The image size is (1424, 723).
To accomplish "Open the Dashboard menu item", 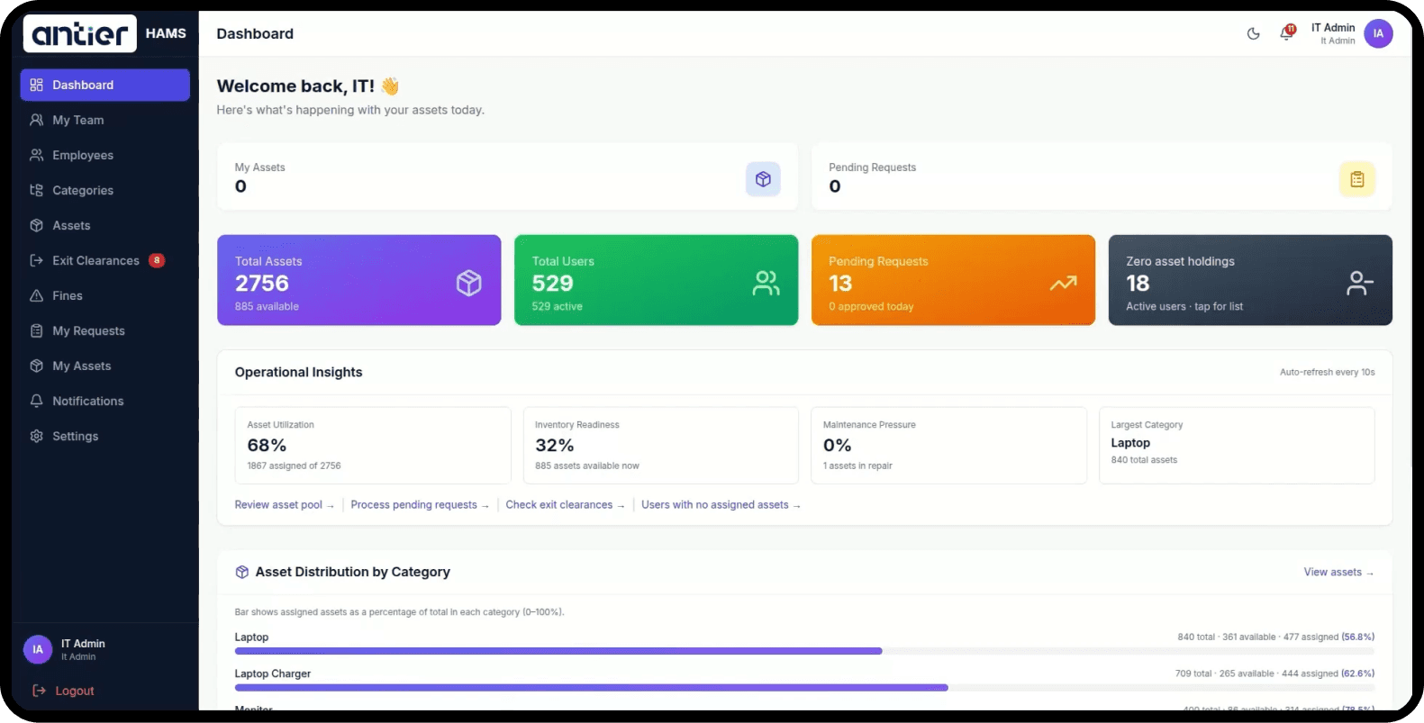I will pos(105,85).
